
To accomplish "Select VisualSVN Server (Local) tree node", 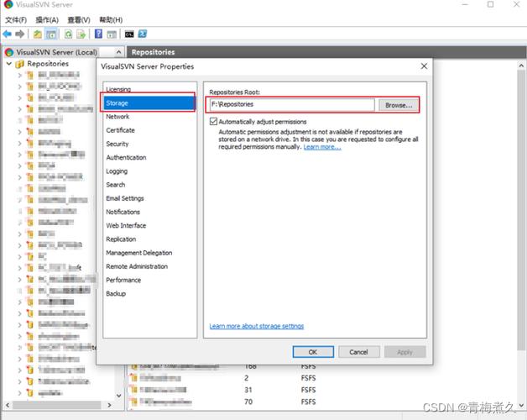I will coord(56,52).
